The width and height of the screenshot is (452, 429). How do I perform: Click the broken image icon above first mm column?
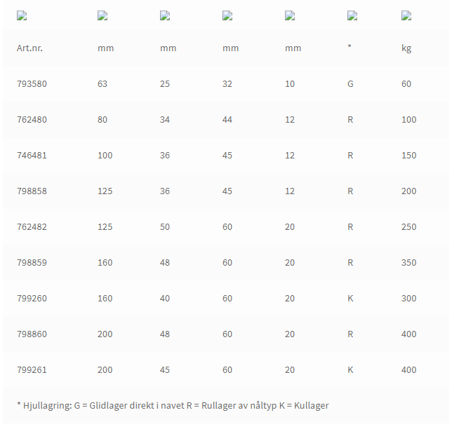pos(102,16)
